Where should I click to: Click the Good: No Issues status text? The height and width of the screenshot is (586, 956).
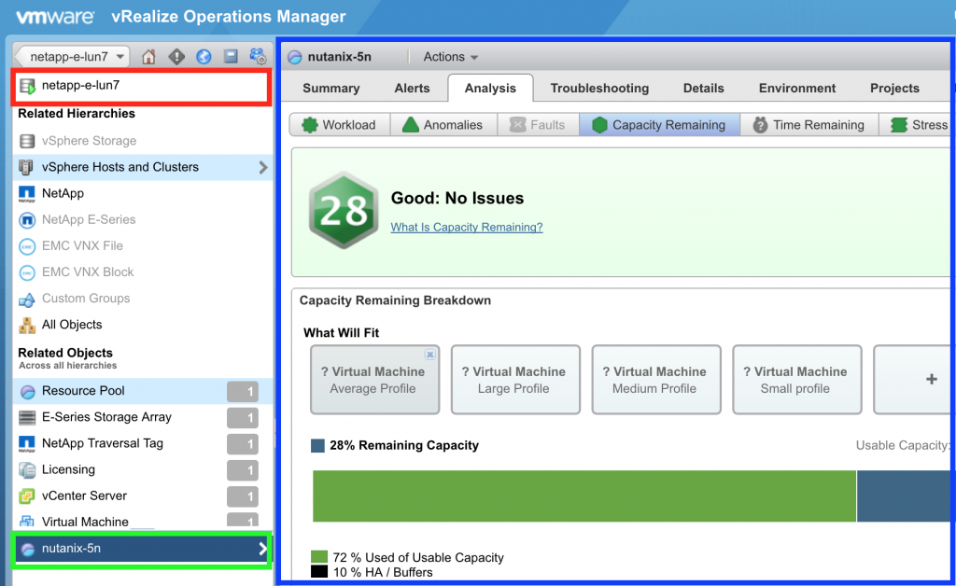click(x=457, y=198)
